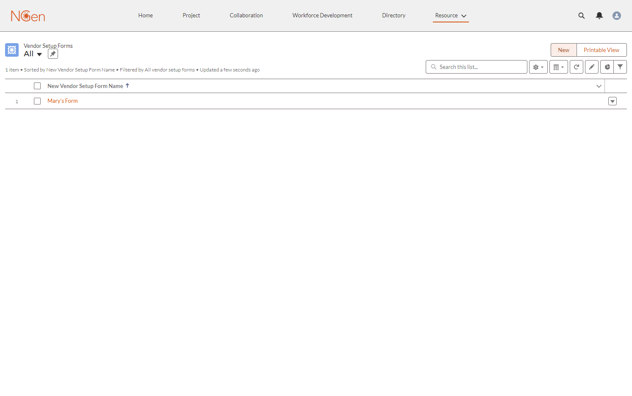Open row actions for Mary's Form
The image size is (632, 396).
pyautogui.click(x=613, y=101)
